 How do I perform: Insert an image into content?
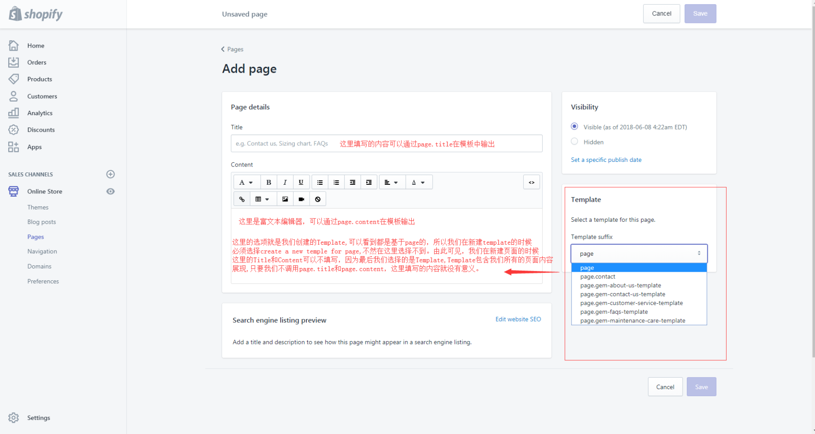coord(285,199)
